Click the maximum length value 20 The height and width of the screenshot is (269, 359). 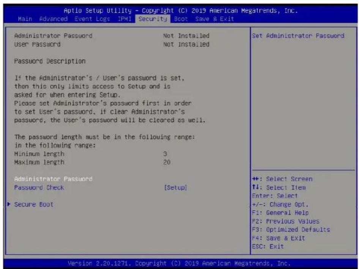[167, 162]
